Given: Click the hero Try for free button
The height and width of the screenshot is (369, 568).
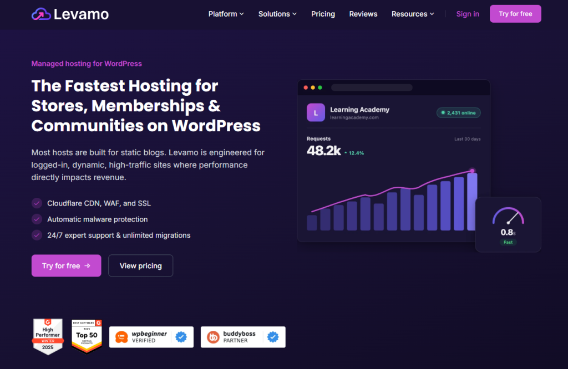Looking at the screenshot, I should pos(67,265).
